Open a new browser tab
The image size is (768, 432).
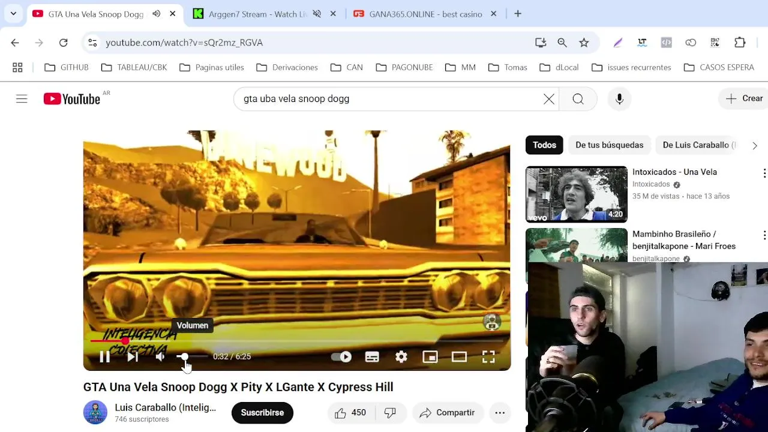[518, 14]
